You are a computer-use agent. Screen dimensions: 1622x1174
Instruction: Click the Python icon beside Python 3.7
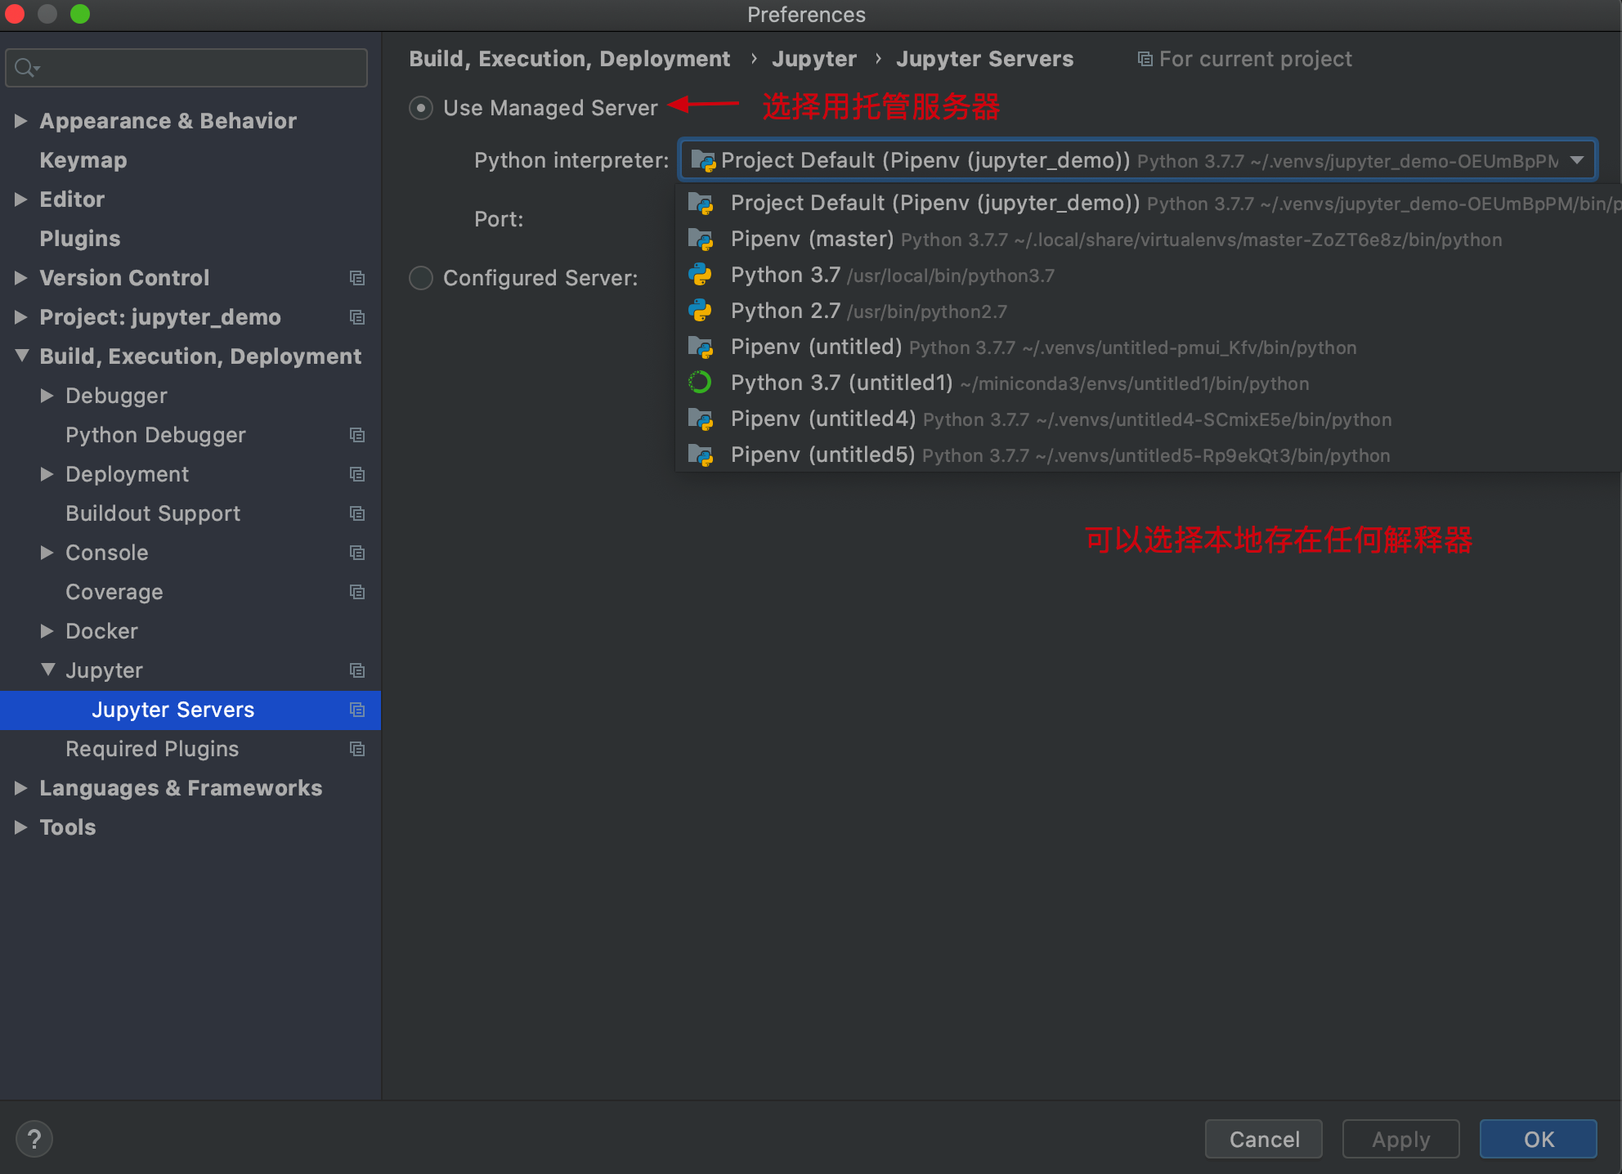tap(701, 275)
